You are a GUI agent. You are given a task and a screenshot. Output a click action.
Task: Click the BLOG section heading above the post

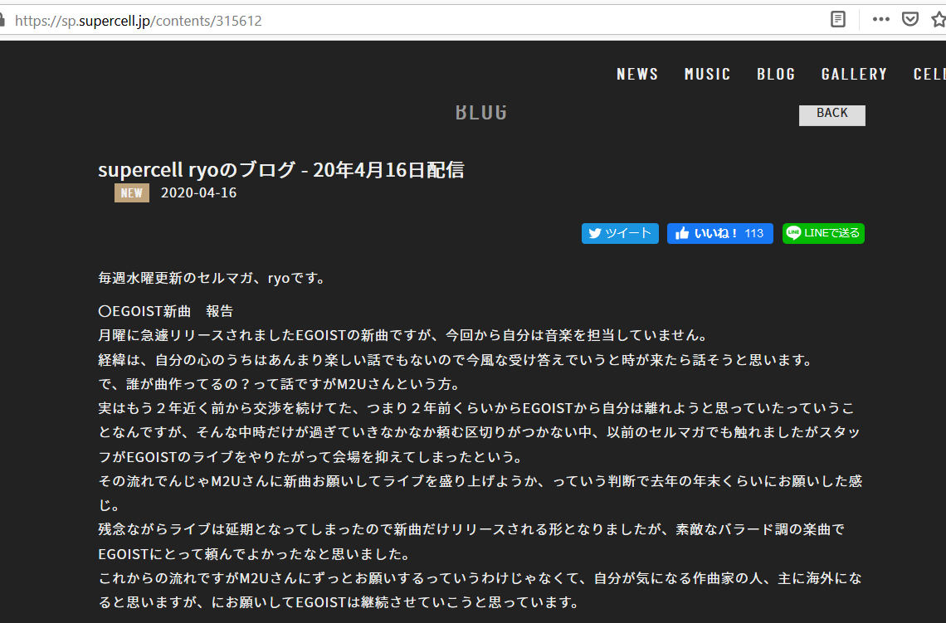coord(480,112)
